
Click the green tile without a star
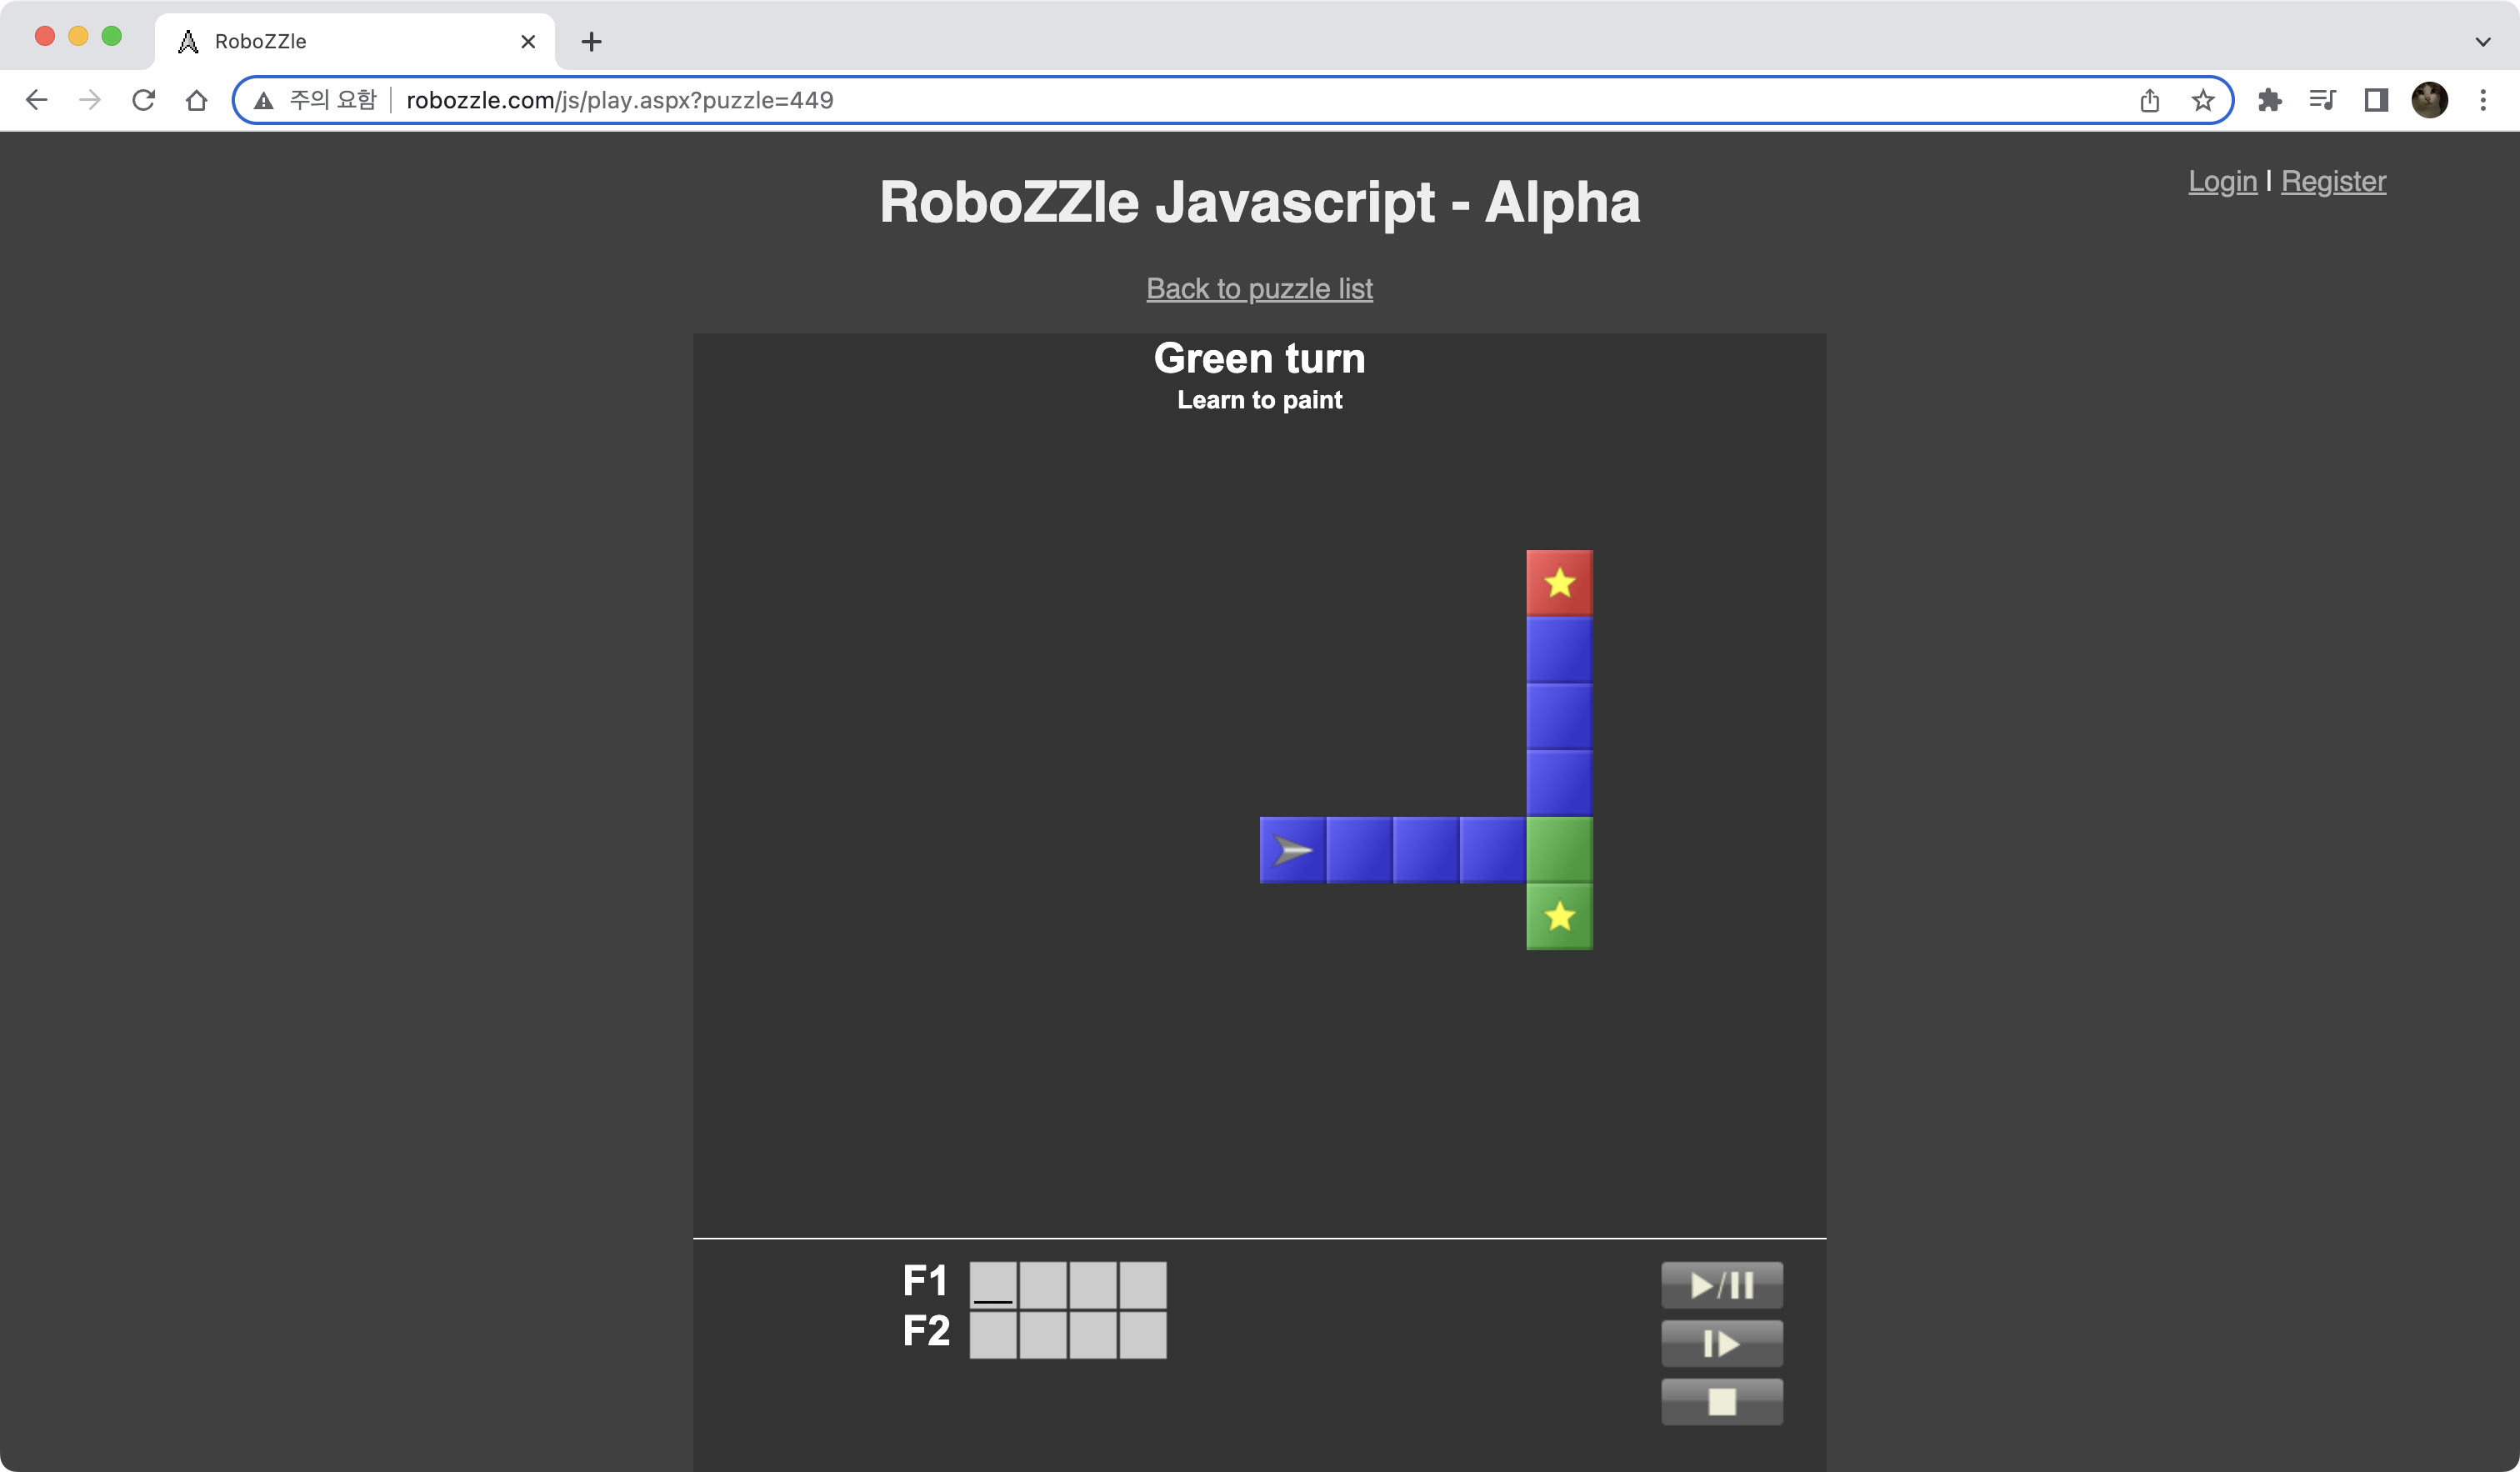(1559, 850)
